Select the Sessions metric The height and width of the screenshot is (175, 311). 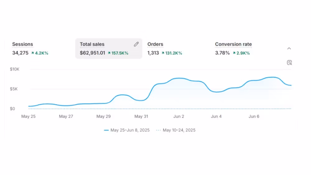pos(22,44)
